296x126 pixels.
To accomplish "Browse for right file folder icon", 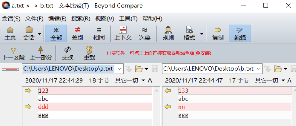I will [x=278, y=69].
